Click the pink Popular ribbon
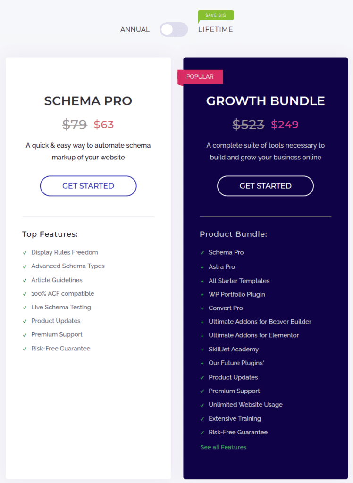 pyautogui.click(x=200, y=76)
